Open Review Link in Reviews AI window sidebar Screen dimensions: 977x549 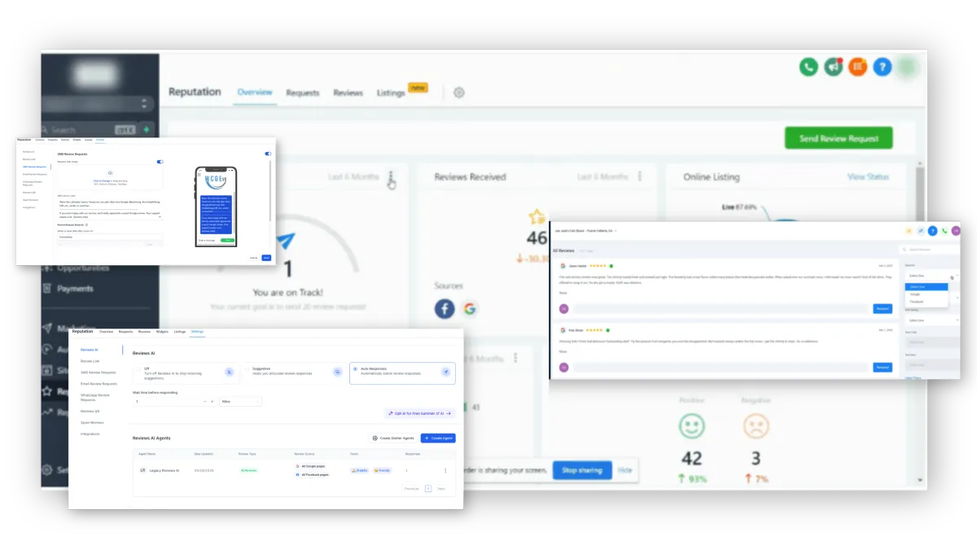pyautogui.click(x=90, y=361)
